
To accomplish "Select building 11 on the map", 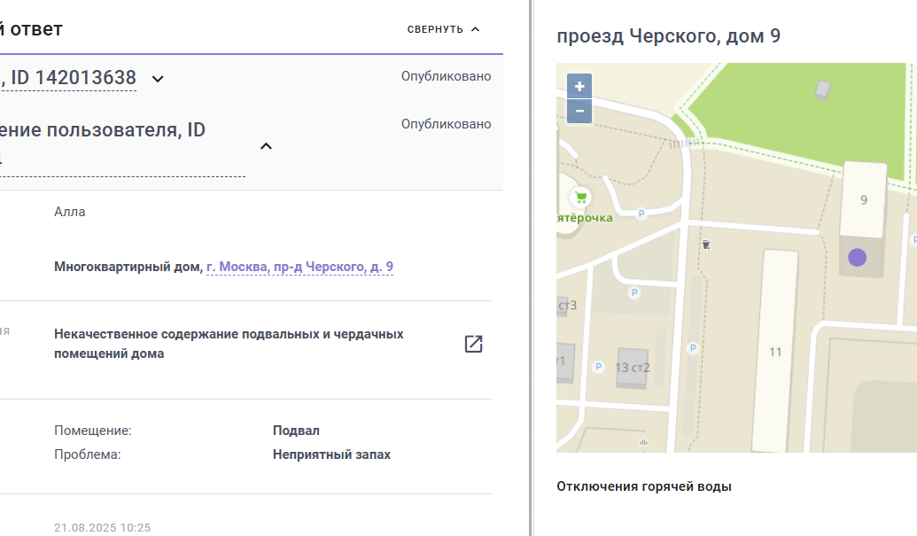I will 775,351.
